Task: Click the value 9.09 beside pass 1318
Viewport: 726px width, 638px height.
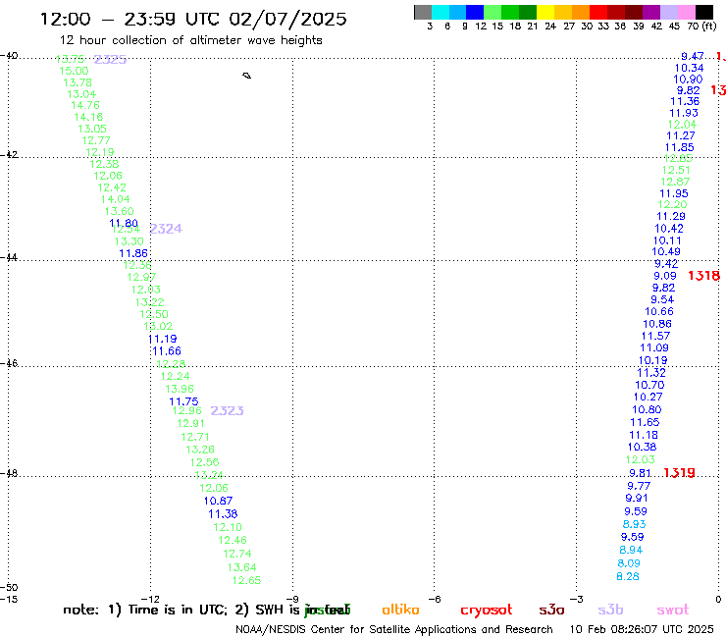Action: point(665,276)
